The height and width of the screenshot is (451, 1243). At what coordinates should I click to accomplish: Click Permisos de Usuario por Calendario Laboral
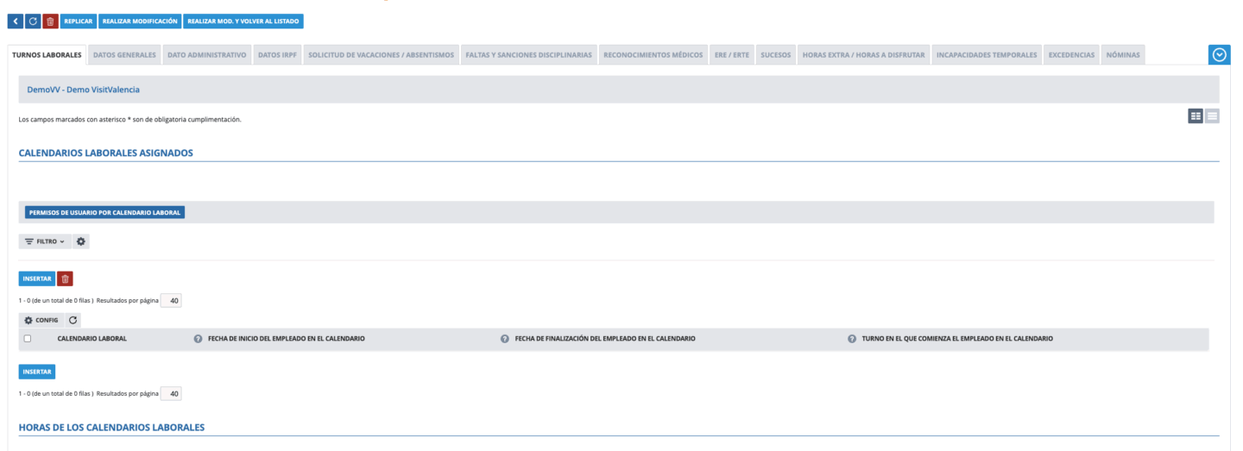click(x=105, y=213)
